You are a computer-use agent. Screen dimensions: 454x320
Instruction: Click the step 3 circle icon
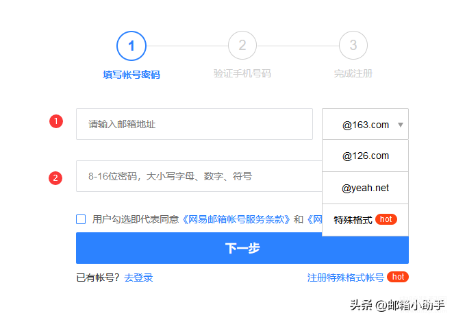[x=353, y=46]
